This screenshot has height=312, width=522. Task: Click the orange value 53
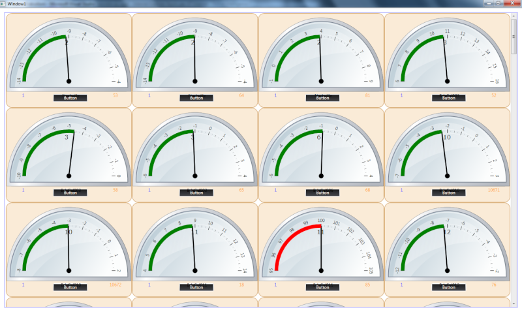tap(115, 95)
